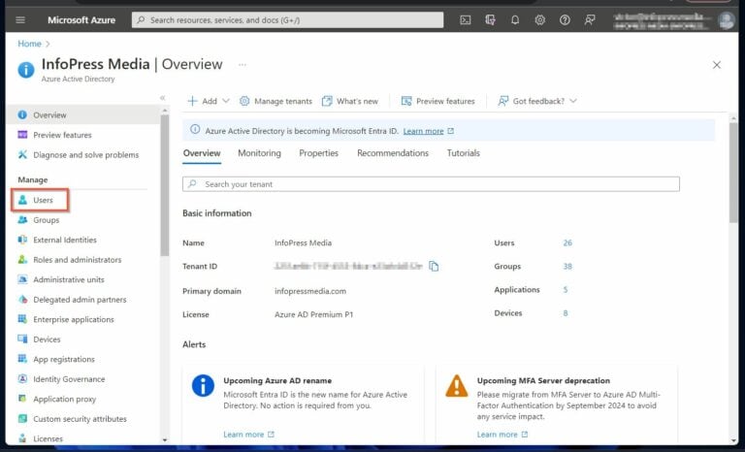Click the sidebar scrollbar down arrow

(x=165, y=439)
